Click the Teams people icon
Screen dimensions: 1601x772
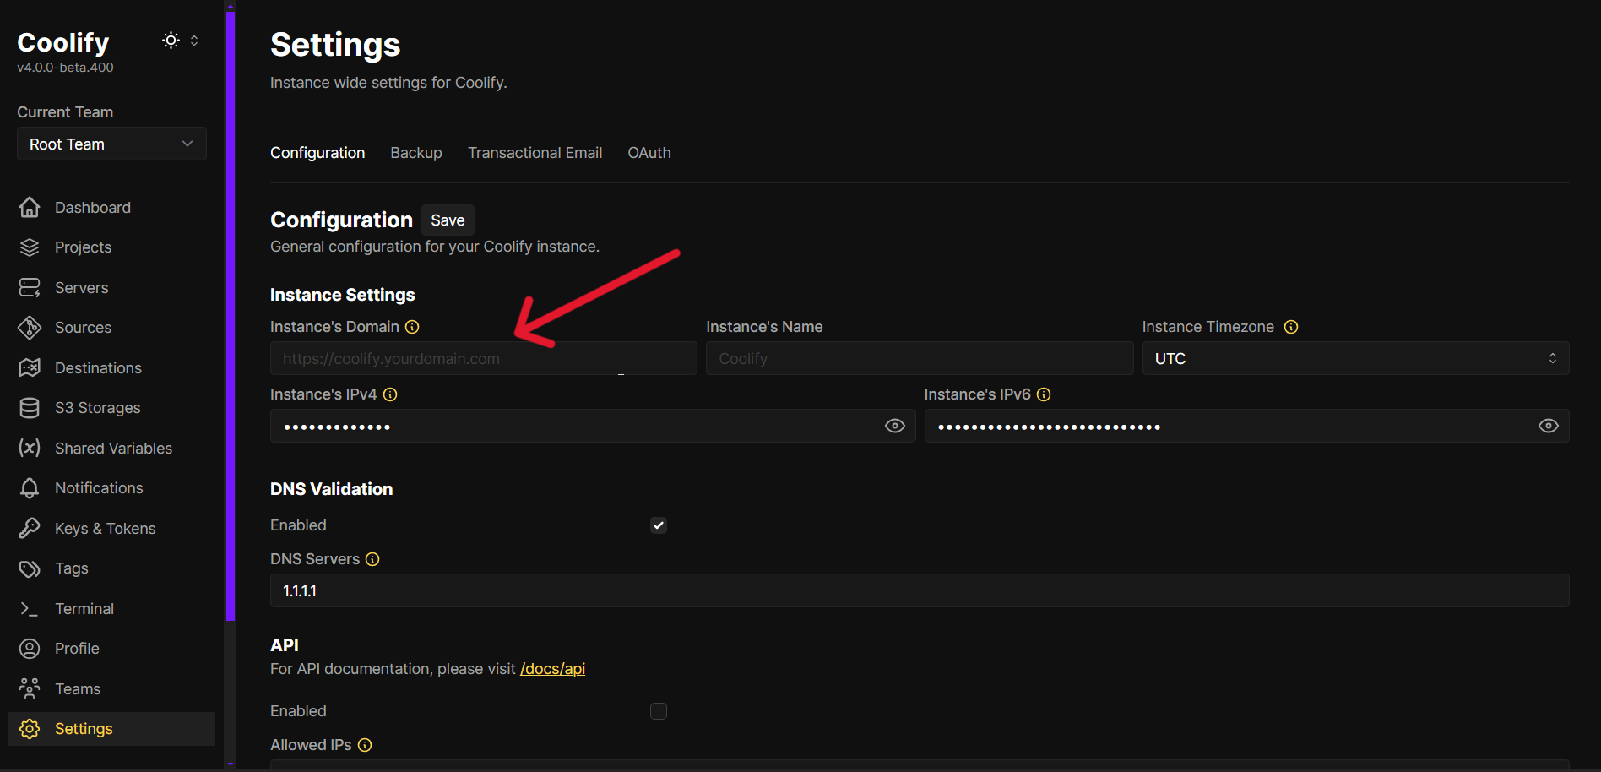pos(30,688)
